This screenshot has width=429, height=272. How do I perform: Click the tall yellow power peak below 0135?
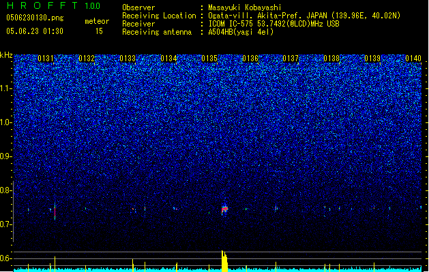pyautogui.click(x=224, y=261)
